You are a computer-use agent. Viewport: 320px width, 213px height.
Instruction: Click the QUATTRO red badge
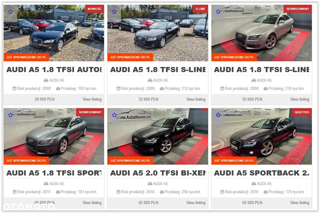pos(302,112)
